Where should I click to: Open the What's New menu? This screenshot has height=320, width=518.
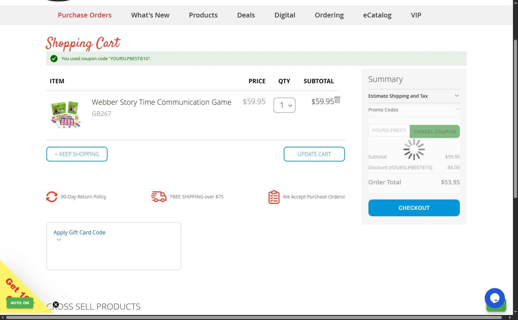point(150,15)
